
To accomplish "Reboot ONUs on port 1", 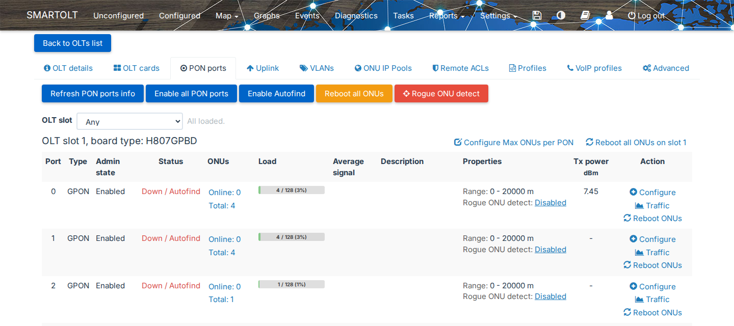I will coord(652,265).
